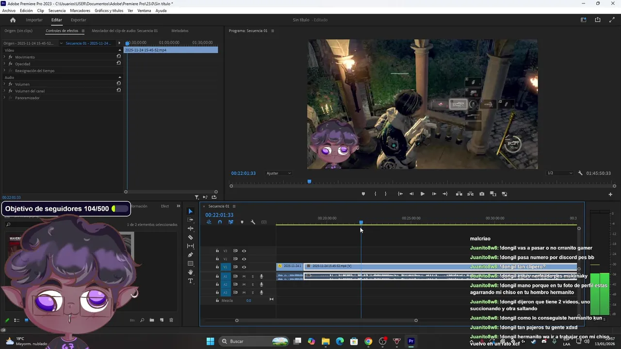This screenshot has width=621, height=349.
Task: Switch to the Importar workspace tab
Action: [34, 20]
